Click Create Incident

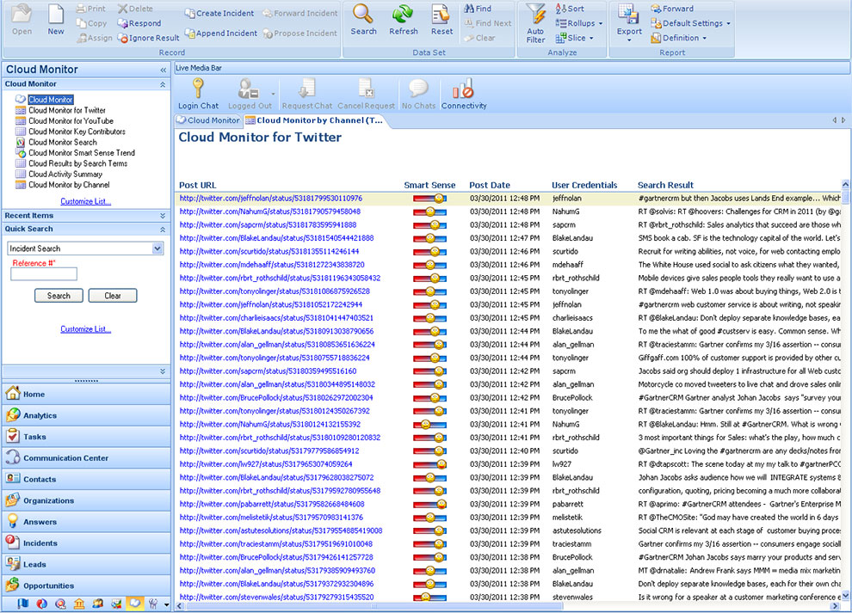point(219,13)
